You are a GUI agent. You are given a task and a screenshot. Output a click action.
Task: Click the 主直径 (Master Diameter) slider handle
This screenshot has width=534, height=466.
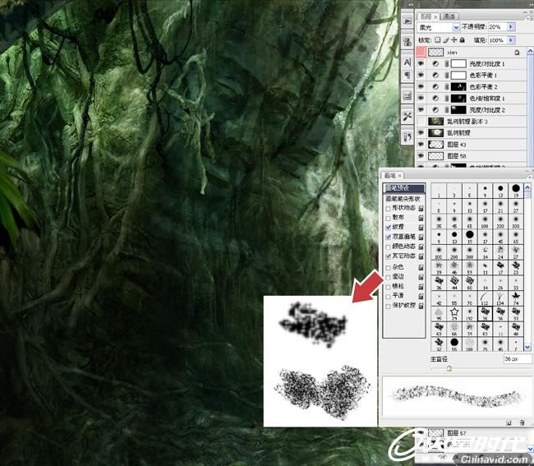tap(449, 368)
